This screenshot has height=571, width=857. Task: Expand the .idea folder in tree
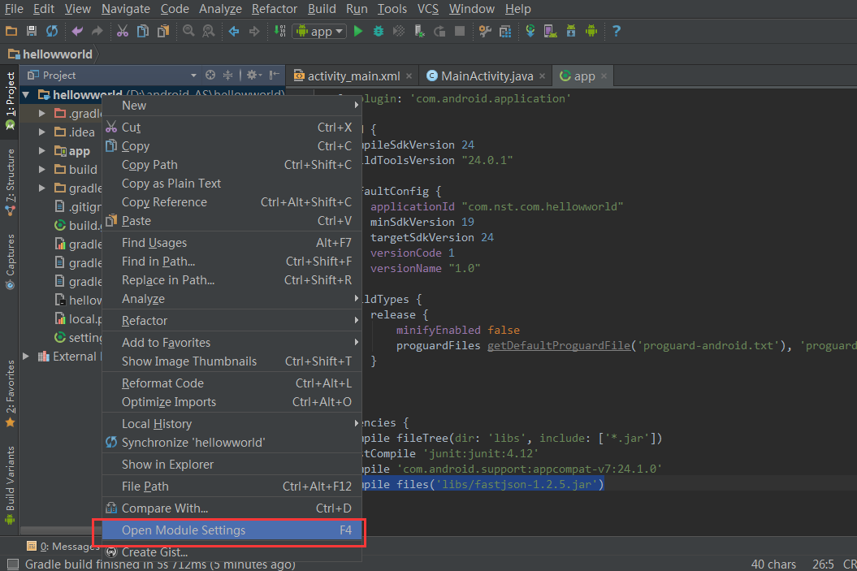(42, 132)
